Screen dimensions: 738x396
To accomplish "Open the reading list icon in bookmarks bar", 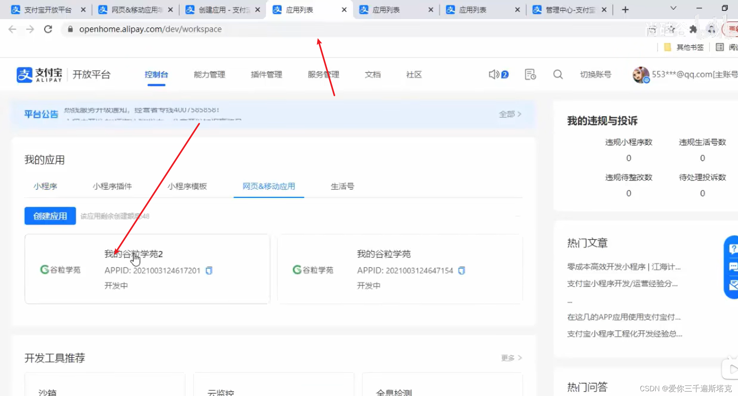I will 720,47.
